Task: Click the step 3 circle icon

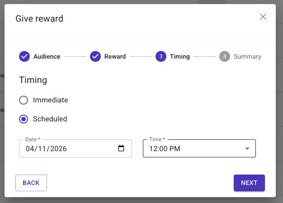Action: coord(160,56)
